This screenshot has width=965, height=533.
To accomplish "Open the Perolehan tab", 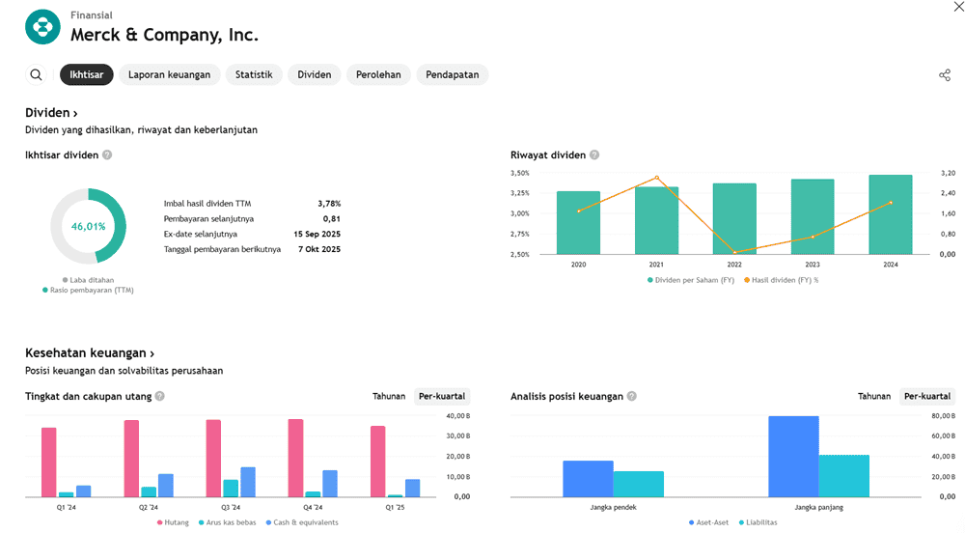I will coord(378,74).
